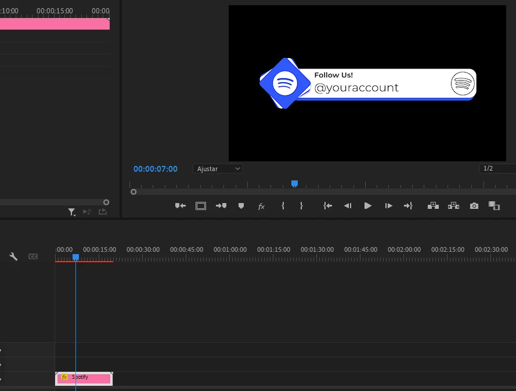Screen dimensions: 516x391
Task: Open the 1/2 playback resolution dropdown
Action: click(x=497, y=168)
